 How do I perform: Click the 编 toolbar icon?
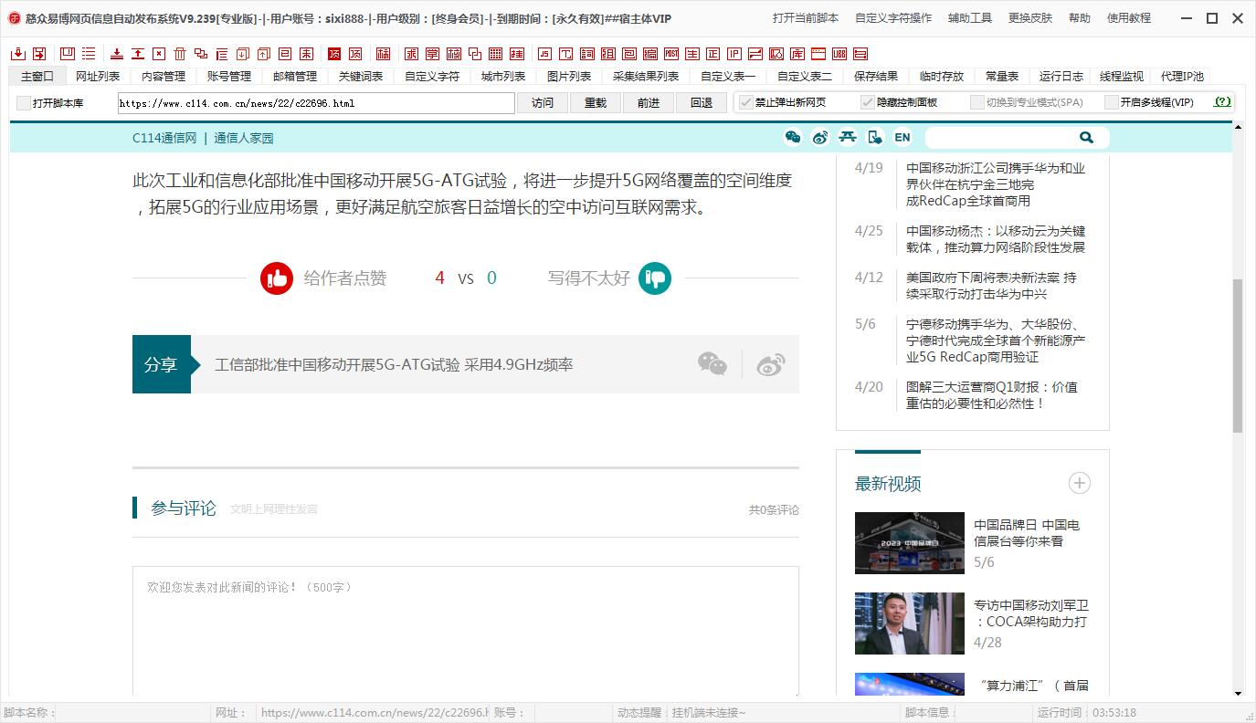[x=650, y=54]
